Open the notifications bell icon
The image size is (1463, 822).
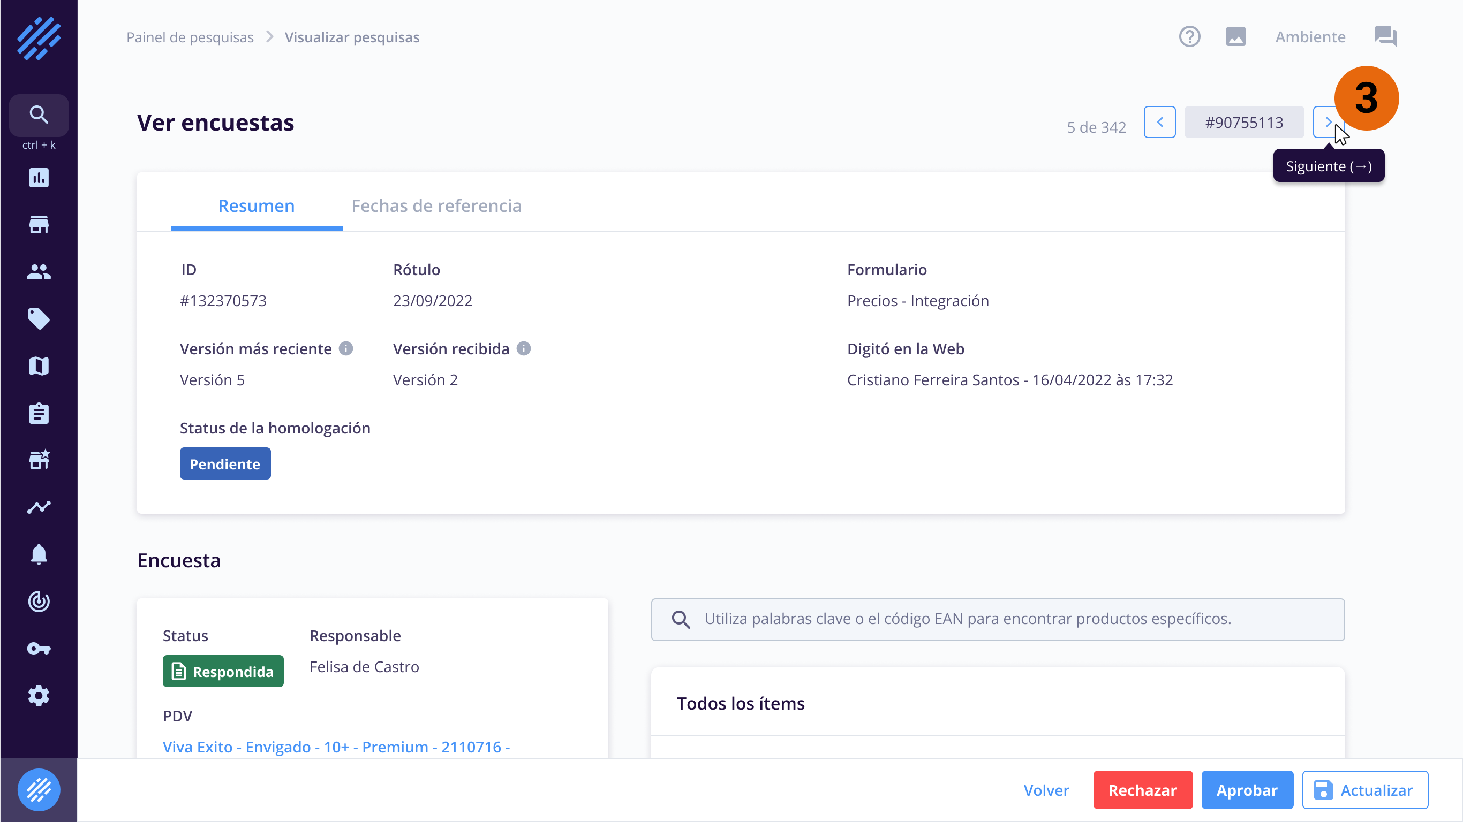[x=39, y=554]
